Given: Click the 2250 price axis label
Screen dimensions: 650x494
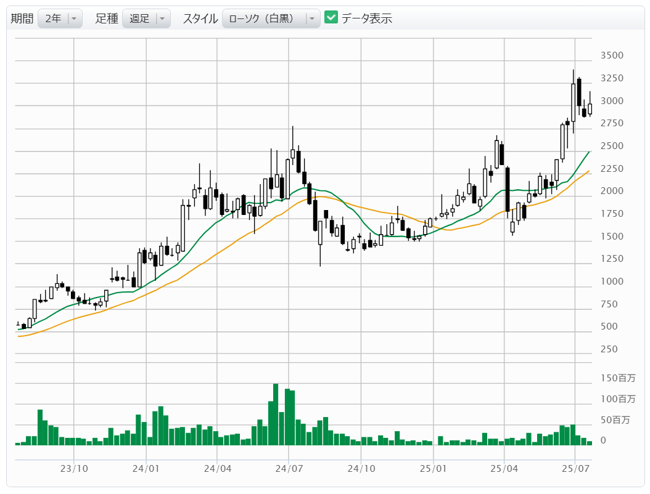Looking at the screenshot, I should pos(612,169).
